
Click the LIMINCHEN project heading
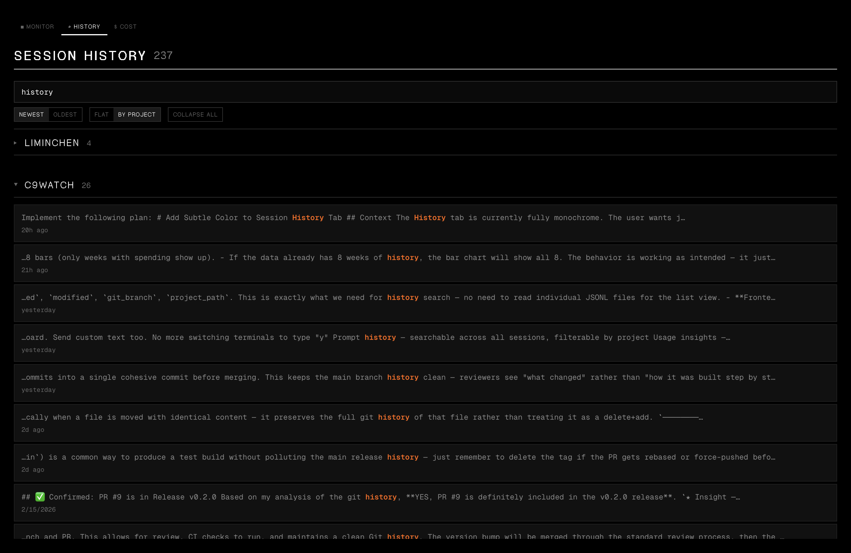pyautogui.click(x=52, y=143)
